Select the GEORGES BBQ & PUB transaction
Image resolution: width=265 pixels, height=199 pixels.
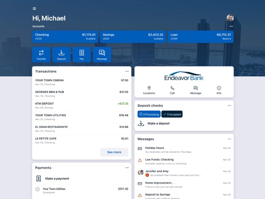click(x=82, y=94)
